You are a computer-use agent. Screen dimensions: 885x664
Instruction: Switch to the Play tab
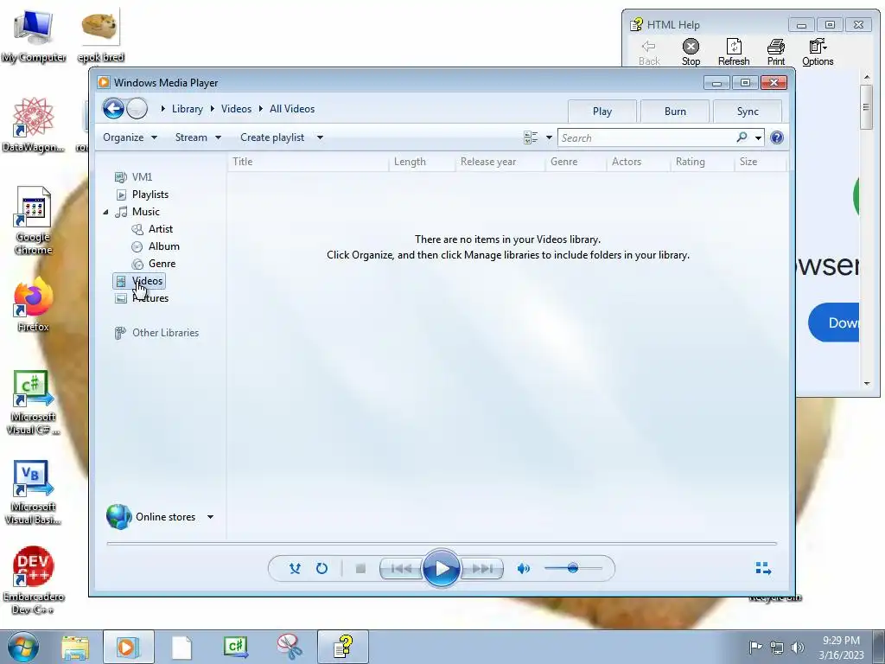coord(602,112)
